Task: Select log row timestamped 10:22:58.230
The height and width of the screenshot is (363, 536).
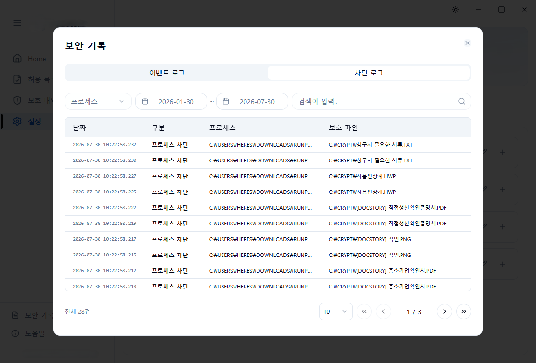Action: pos(268,160)
